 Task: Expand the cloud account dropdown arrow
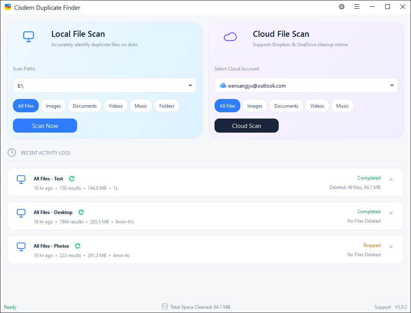click(392, 85)
